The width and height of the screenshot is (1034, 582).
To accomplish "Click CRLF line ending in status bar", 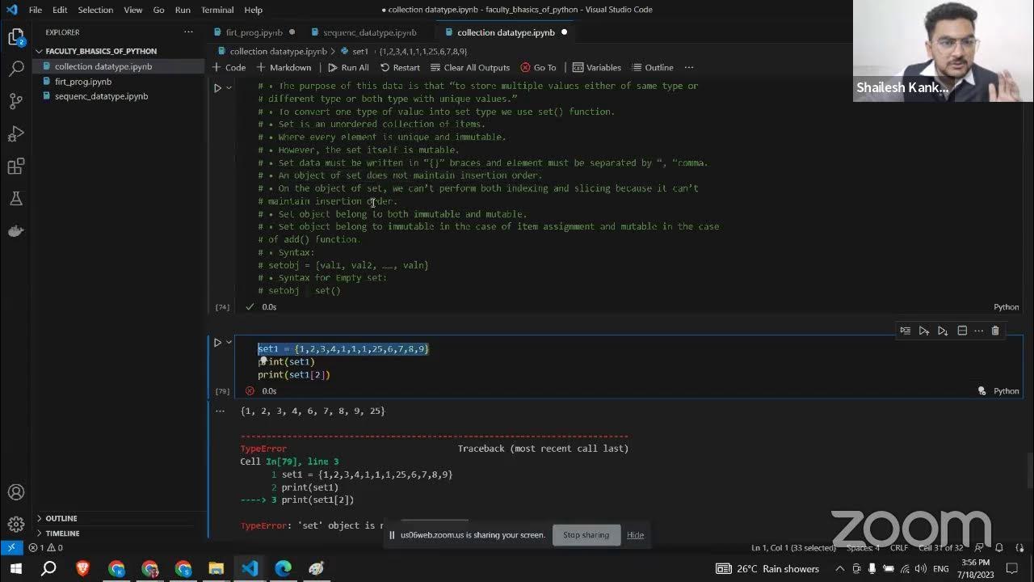I will pyautogui.click(x=899, y=548).
